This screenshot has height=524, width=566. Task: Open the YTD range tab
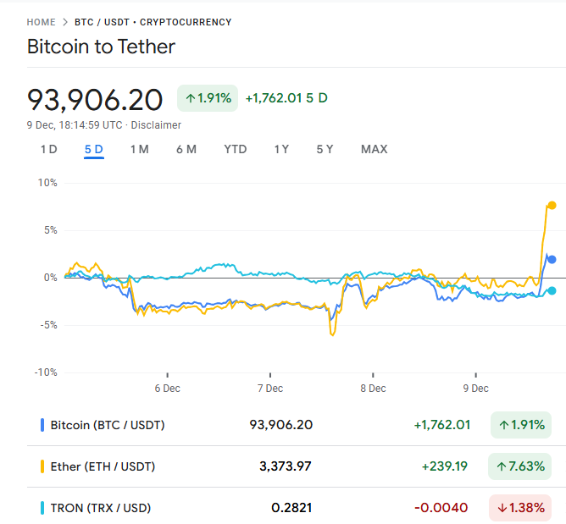[235, 149]
